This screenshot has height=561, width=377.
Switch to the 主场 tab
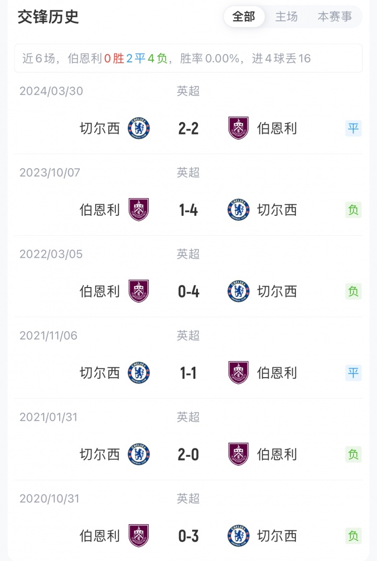click(286, 17)
